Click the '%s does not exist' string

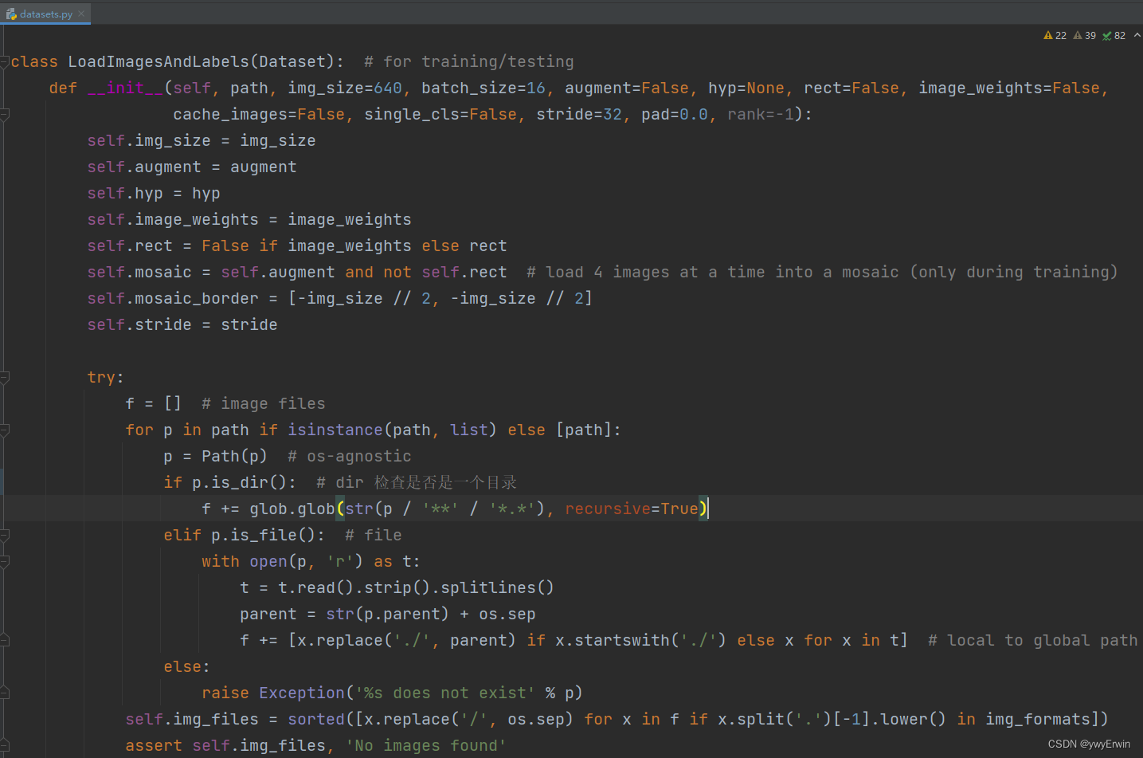point(445,693)
